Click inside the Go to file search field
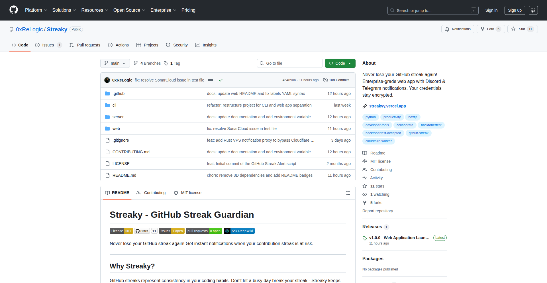 click(x=290, y=63)
